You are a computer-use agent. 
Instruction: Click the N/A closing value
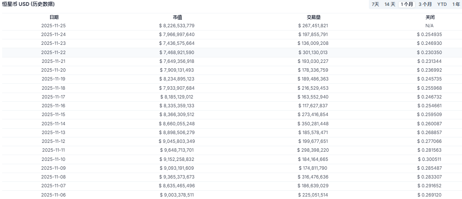[430, 26]
